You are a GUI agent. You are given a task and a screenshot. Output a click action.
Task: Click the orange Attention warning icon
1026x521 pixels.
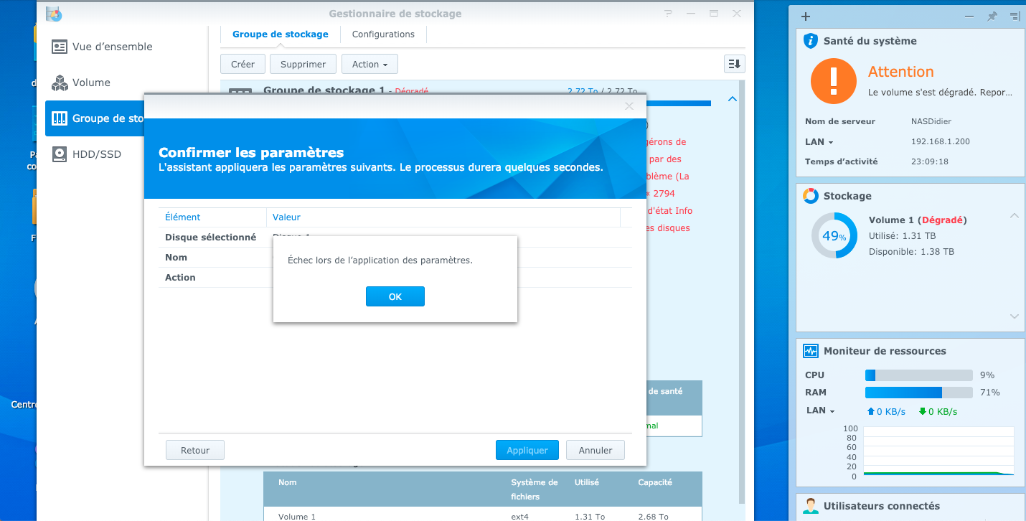click(834, 81)
